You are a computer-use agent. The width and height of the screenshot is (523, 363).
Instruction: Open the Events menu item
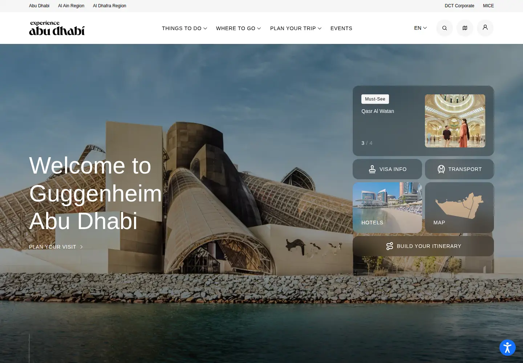[x=341, y=28]
